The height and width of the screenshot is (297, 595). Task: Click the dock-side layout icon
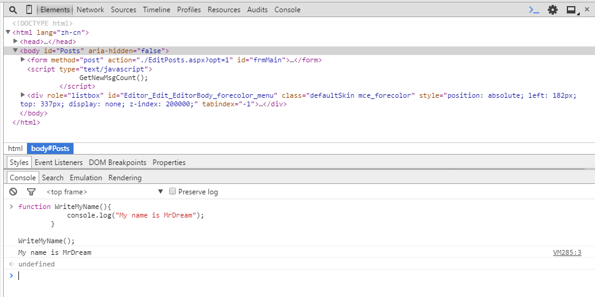pos(570,10)
